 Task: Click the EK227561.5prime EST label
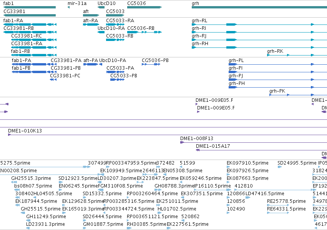(x=188, y=224)
